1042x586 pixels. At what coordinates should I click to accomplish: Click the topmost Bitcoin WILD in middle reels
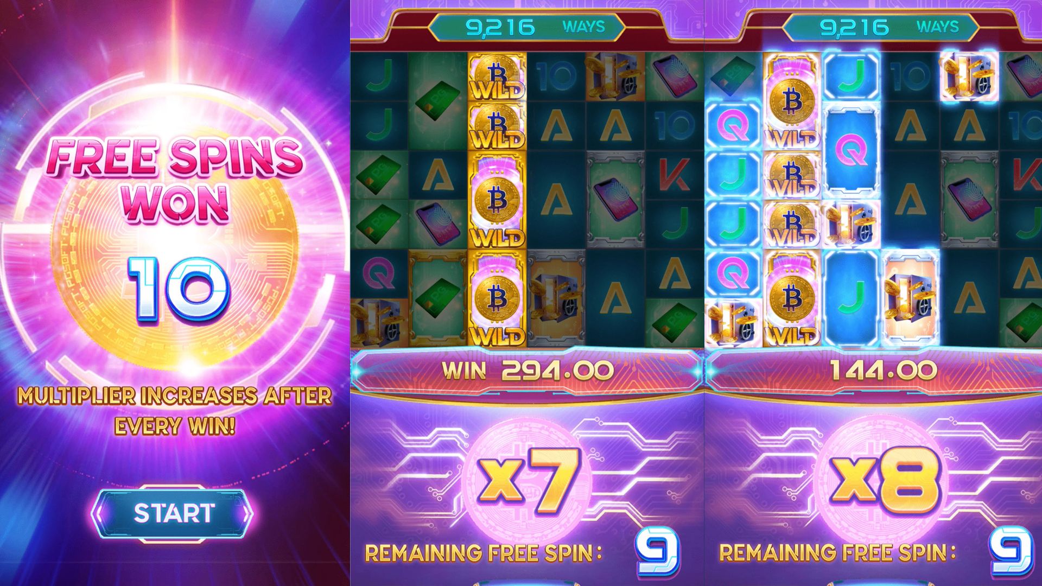coord(497,77)
